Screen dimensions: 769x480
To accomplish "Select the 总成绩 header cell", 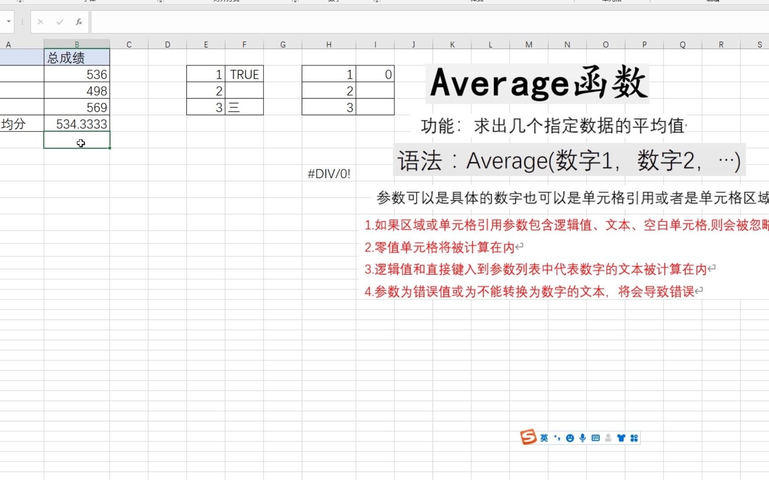I will [x=77, y=57].
